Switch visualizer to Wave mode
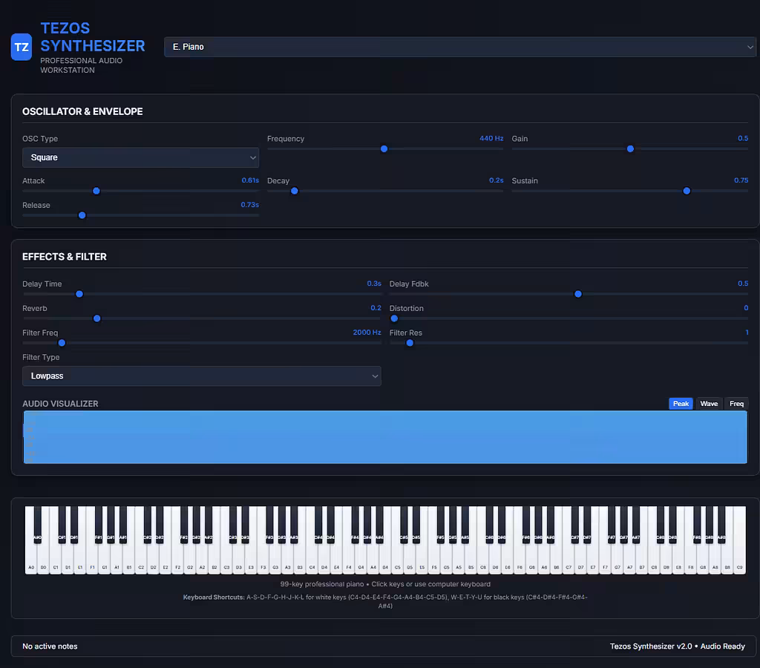 (x=709, y=404)
